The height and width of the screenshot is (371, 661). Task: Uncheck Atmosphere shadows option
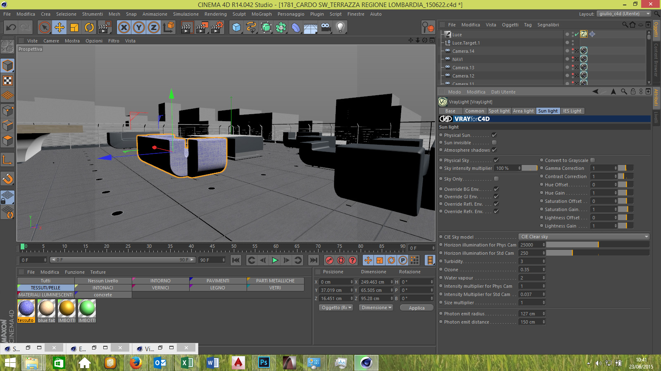pyautogui.click(x=494, y=150)
